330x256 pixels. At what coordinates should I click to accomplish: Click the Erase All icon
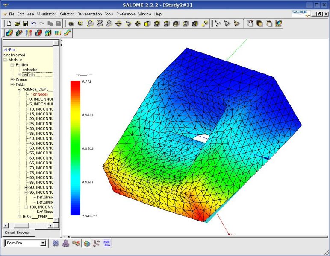click(x=250, y=23)
